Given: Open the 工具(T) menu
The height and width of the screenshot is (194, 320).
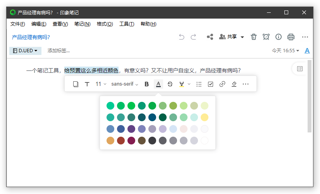Looking at the screenshot, I should pos(127,24).
